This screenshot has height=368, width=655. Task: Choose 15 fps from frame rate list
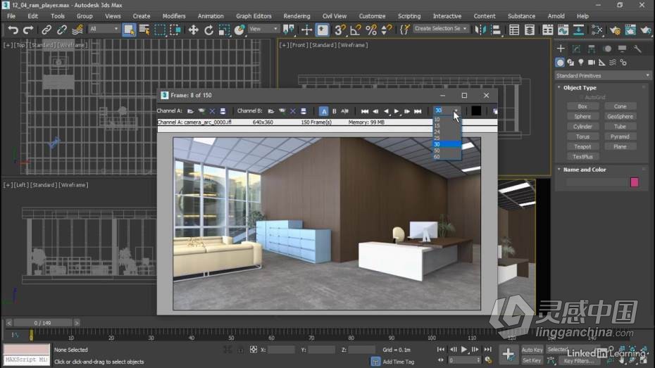tap(447, 125)
